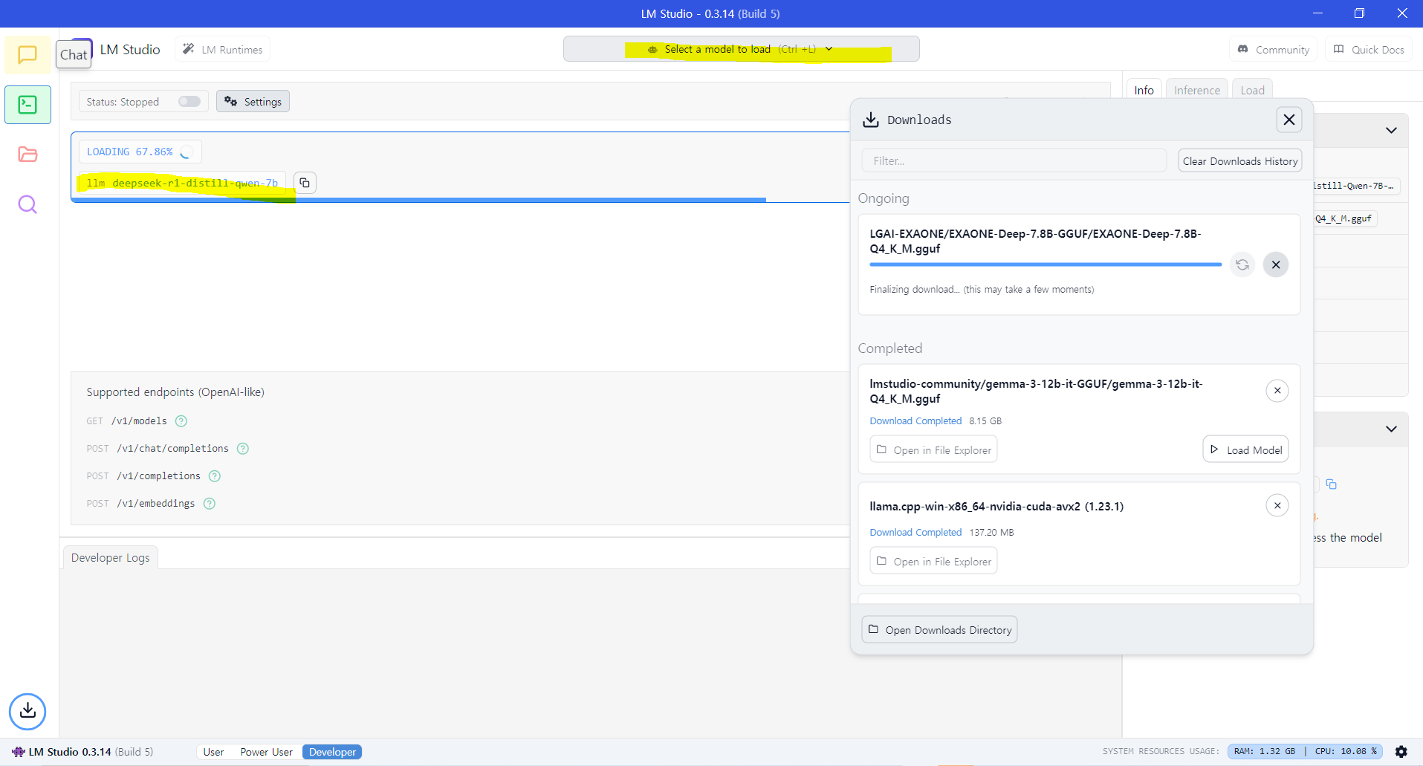Load the gemma-3-12b-it model

tap(1246, 449)
